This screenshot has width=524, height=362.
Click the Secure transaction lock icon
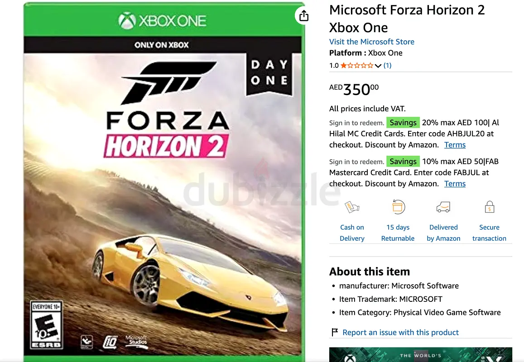(489, 207)
